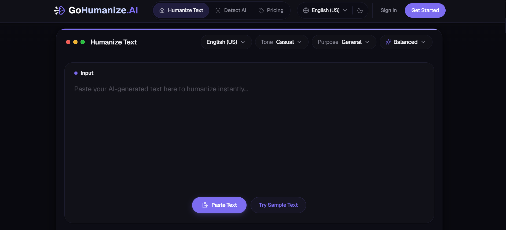Open the panel English (US) language selector

tap(226, 42)
